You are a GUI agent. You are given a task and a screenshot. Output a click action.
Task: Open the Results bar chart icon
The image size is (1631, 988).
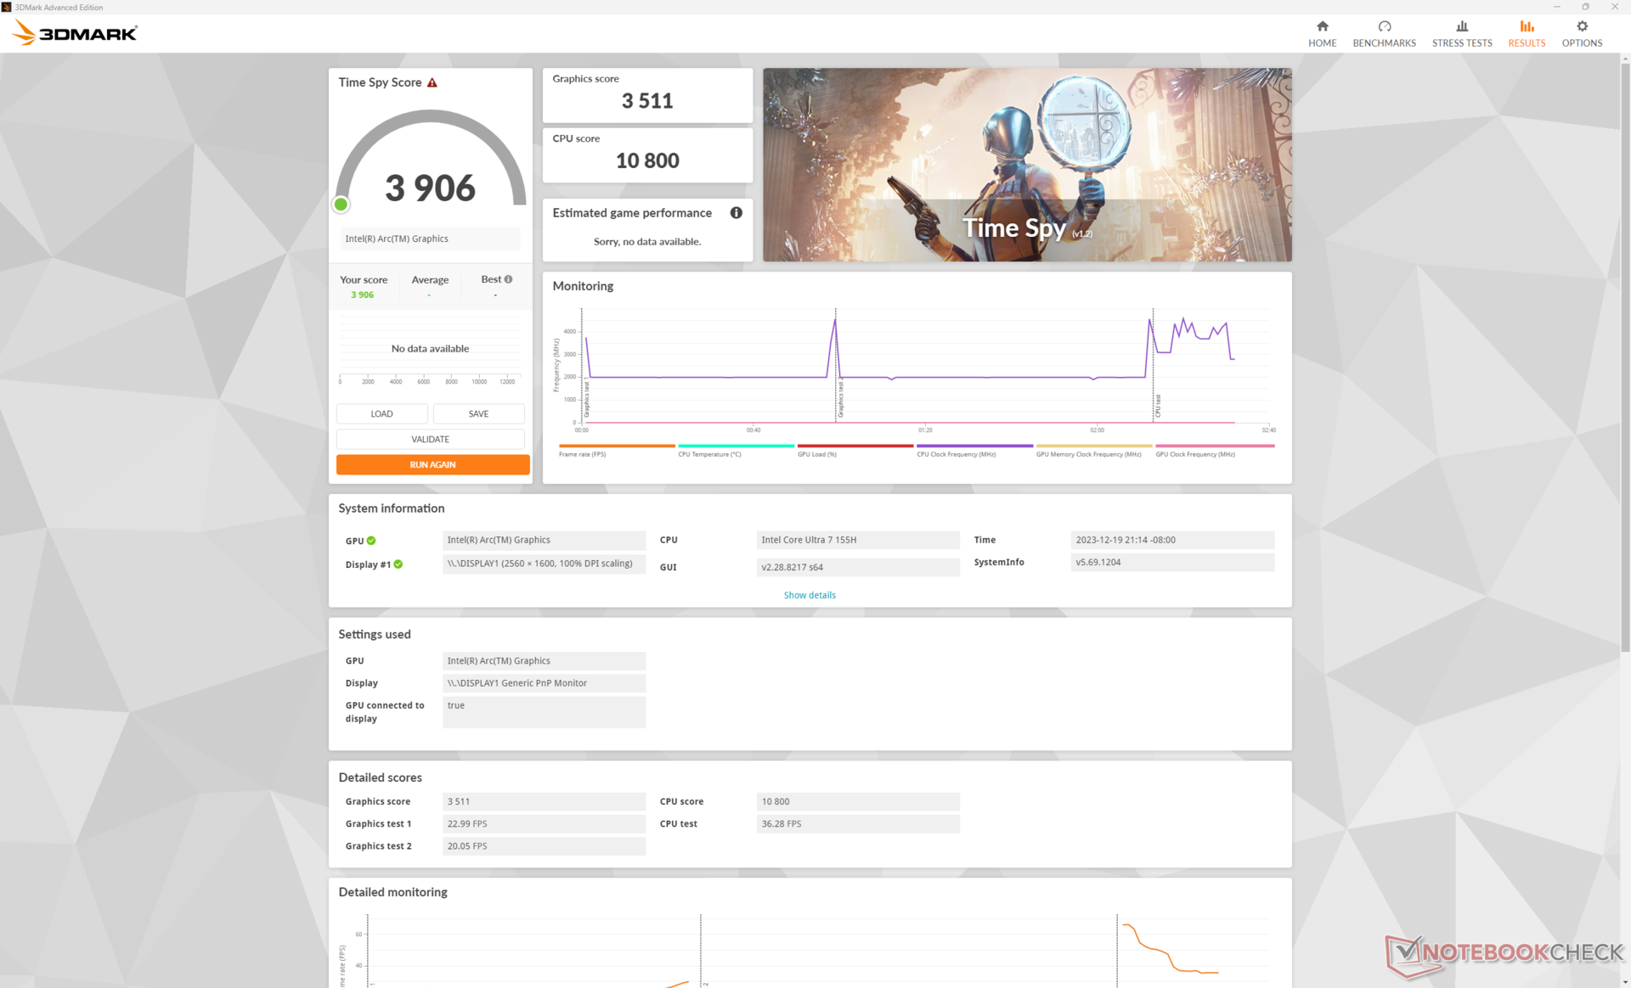pos(1527,26)
